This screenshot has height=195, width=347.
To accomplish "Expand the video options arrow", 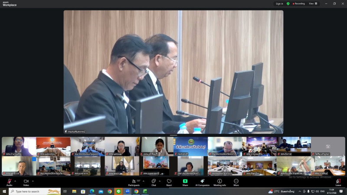I will [x=33, y=181].
